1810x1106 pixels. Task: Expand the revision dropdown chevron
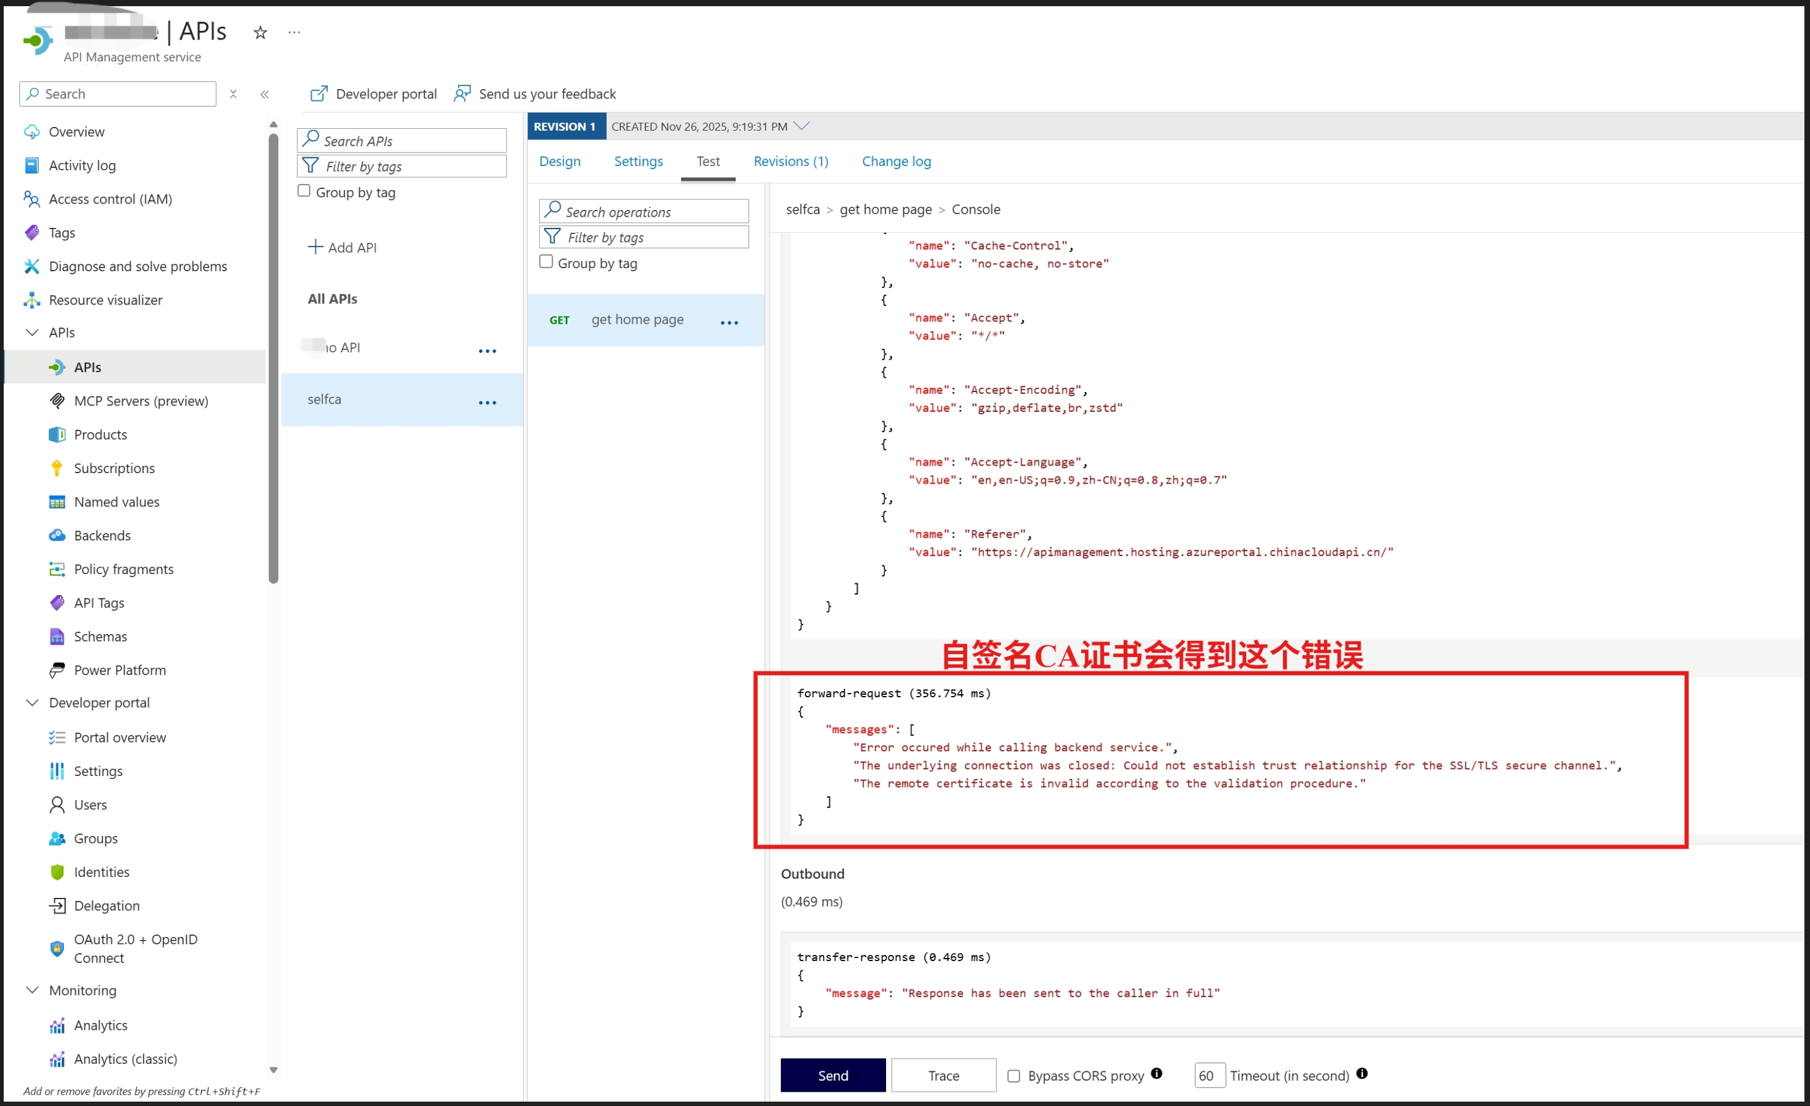click(x=802, y=126)
